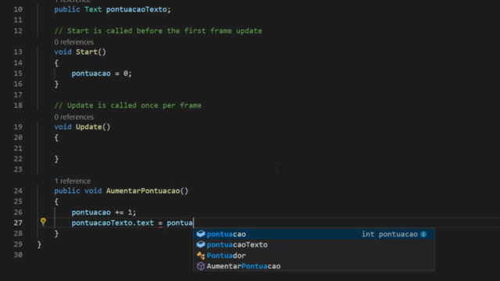The image size is (500, 281).
Task: Click the 'Start' method name on line 13
Action: tap(87, 52)
